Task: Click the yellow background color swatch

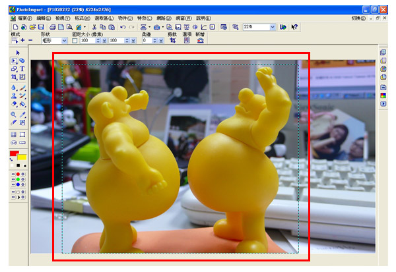Action: click(22, 158)
